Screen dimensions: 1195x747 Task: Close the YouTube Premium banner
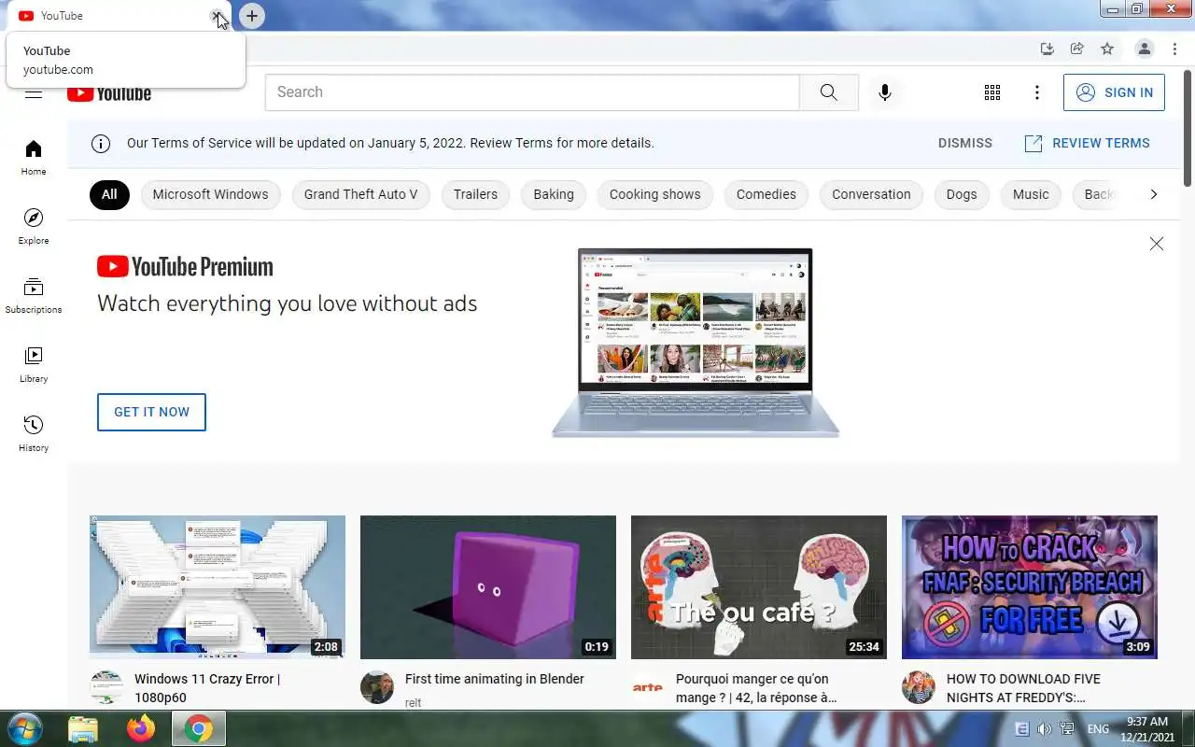pyautogui.click(x=1157, y=244)
